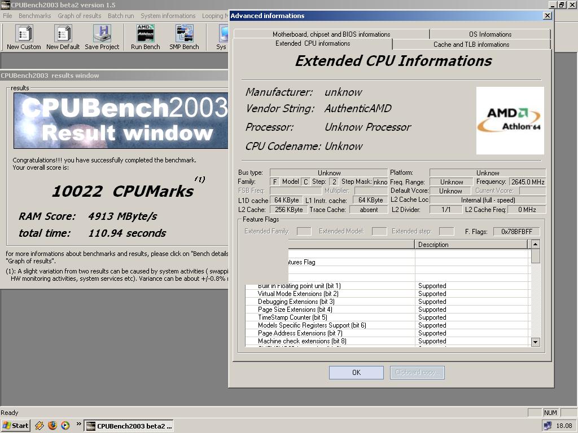Screen dimensions: 578x433
Task: Click 'Supported' in the TimeStamp Counter row
Action: 432,317
